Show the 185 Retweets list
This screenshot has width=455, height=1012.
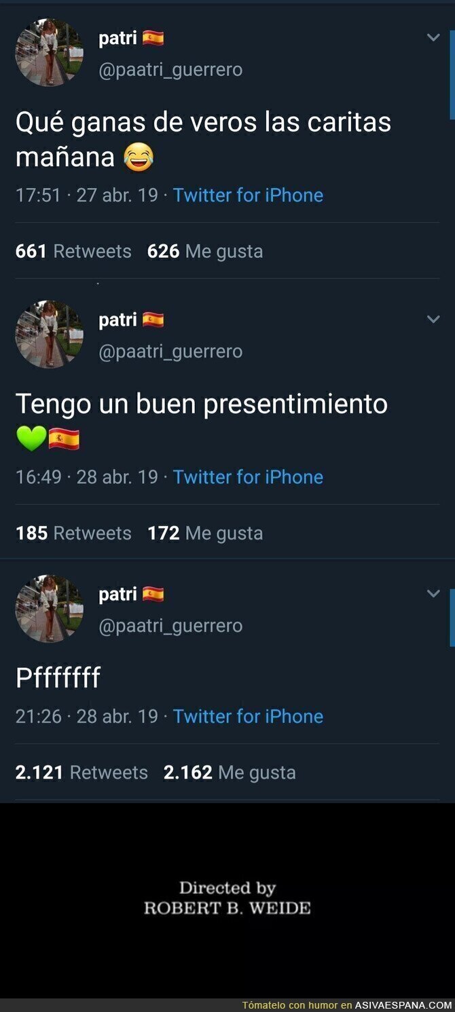click(x=73, y=533)
